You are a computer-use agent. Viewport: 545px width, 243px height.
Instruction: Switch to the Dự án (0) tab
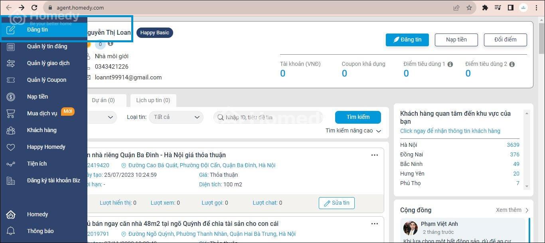click(103, 100)
